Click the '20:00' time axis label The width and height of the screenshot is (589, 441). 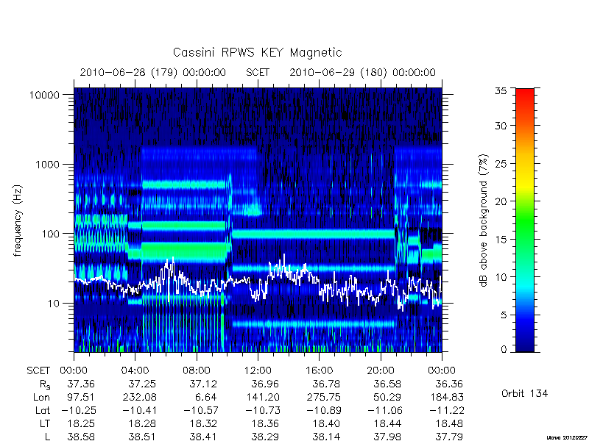pyautogui.click(x=381, y=371)
